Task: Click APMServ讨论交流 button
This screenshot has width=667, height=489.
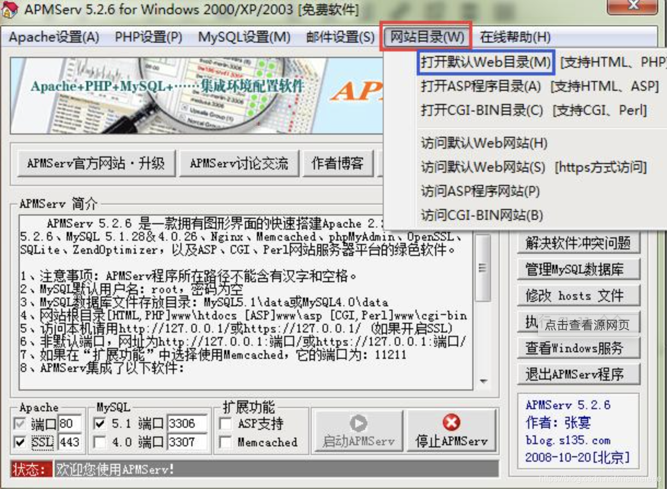Action: click(x=239, y=163)
